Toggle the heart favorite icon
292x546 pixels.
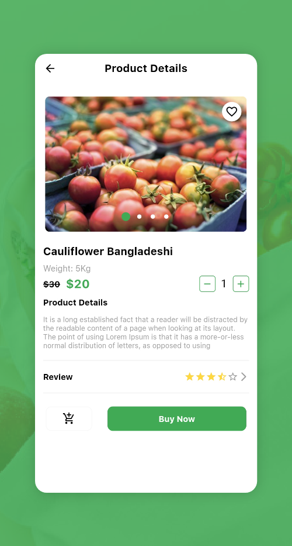click(x=231, y=111)
